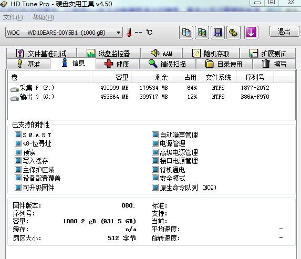Viewport: 301px width, 259px height.
Task: Click the thermometer temperature icon
Action: tap(129, 32)
